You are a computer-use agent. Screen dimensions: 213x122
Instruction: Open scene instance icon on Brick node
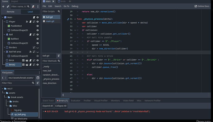tap(23, 60)
